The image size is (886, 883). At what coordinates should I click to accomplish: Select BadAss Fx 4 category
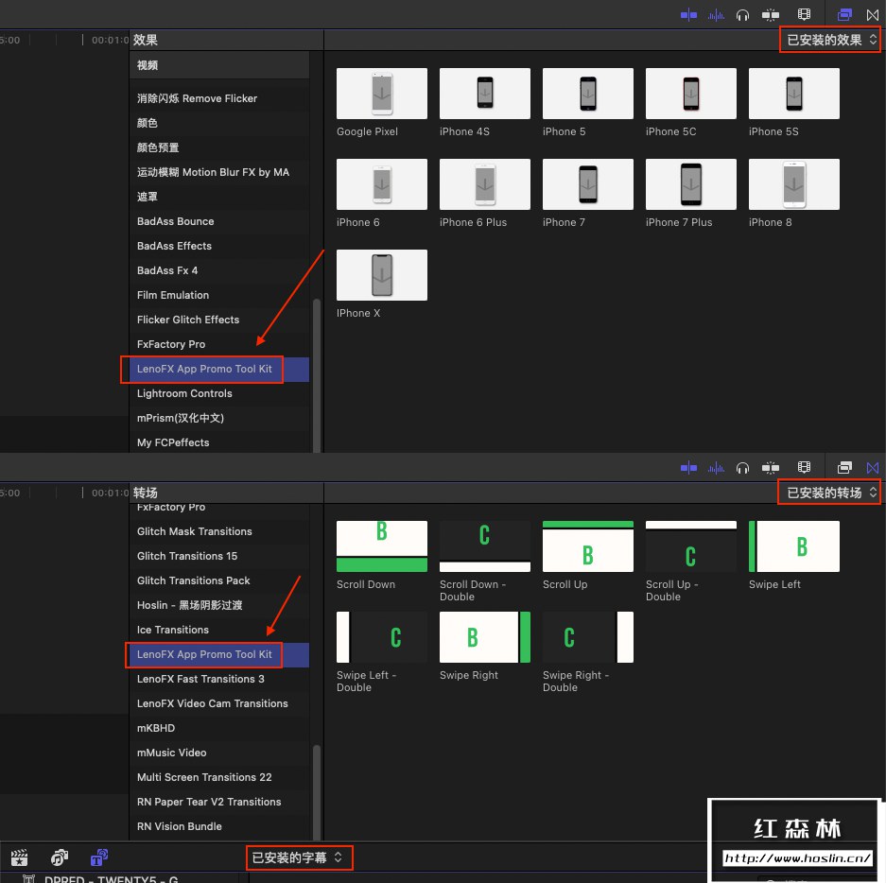click(219, 270)
